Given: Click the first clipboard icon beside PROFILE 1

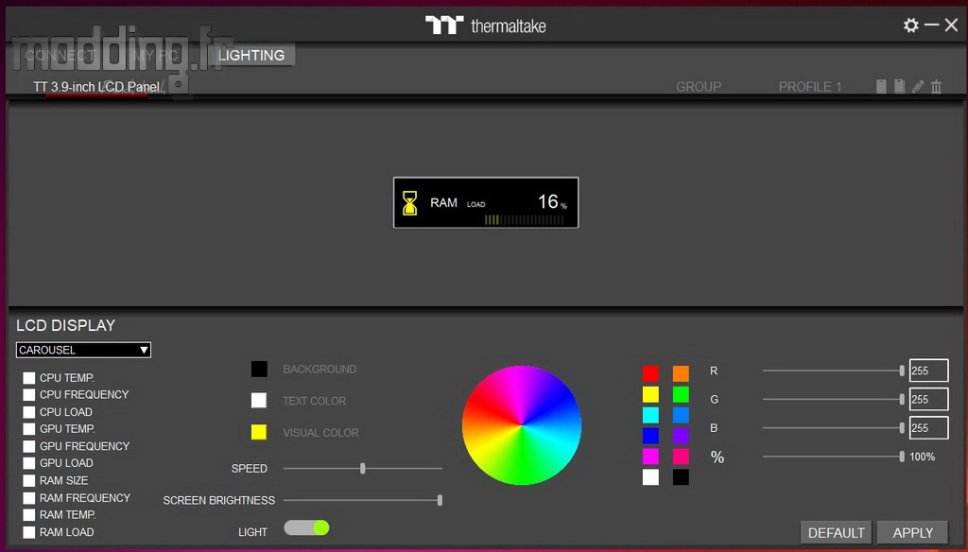Looking at the screenshot, I should click(881, 86).
